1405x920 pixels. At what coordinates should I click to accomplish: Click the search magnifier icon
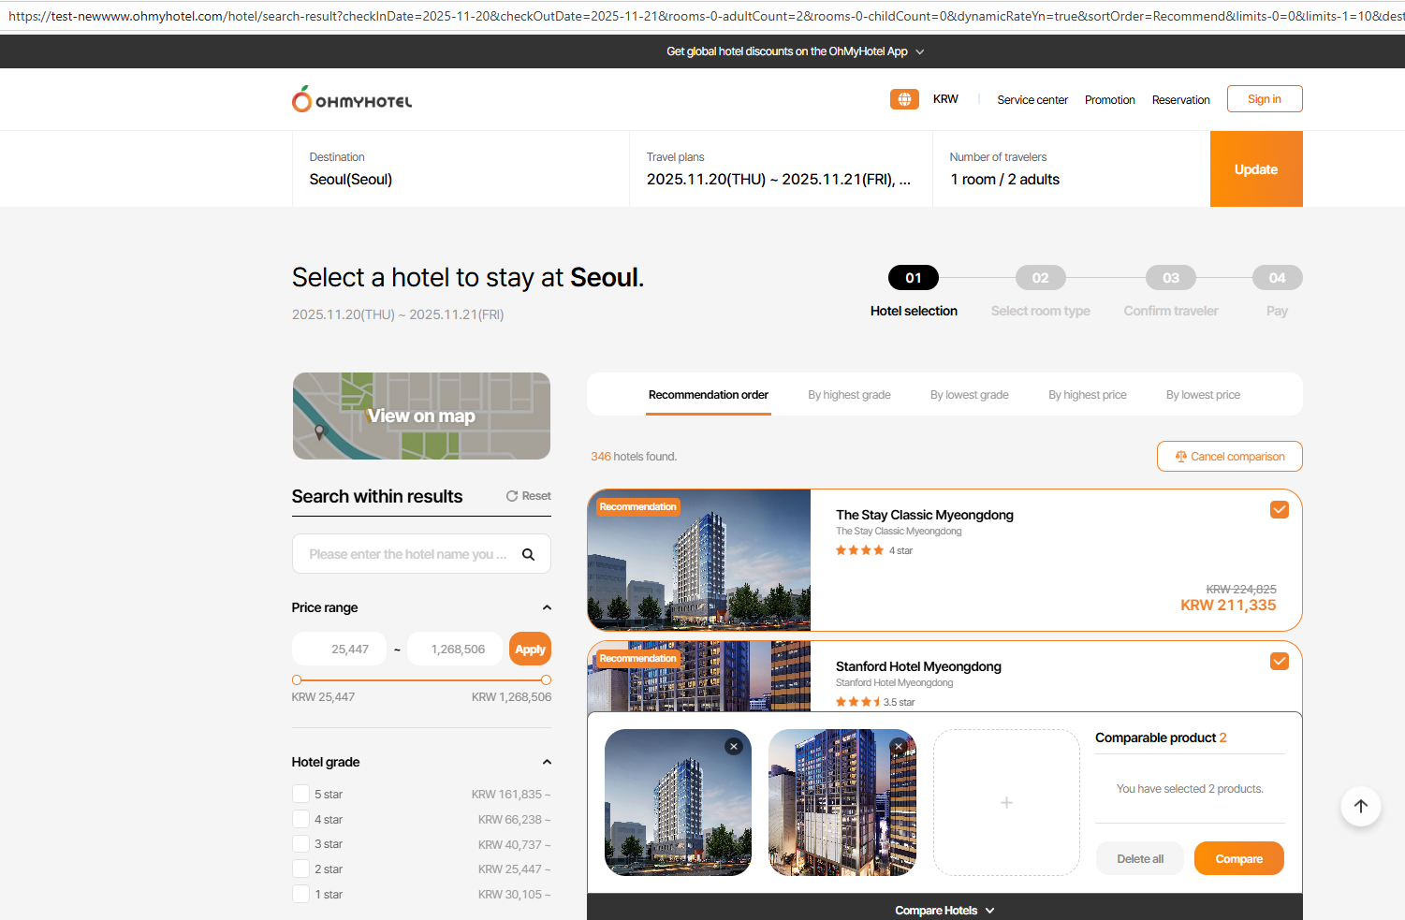(528, 554)
